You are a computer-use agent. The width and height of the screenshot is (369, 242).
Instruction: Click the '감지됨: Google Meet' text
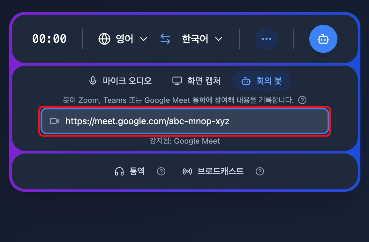pos(185,141)
